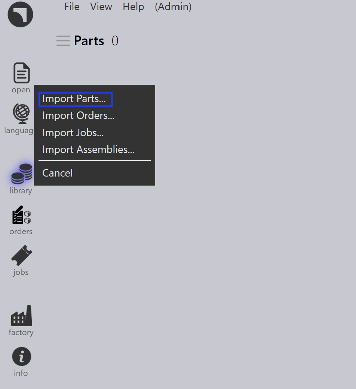Screen dimensions: 356x389
Task: Open the File menu
Action: (72, 7)
